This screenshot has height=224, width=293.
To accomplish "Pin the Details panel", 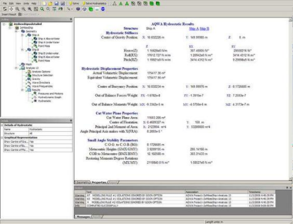I will [x=71, y=121].
